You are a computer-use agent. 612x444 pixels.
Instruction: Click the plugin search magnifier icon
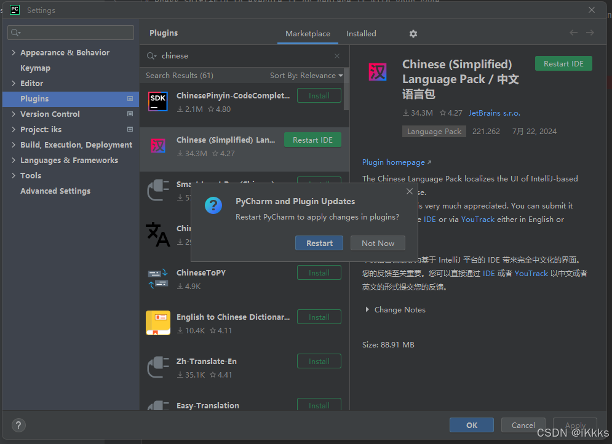pyautogui.click(x=151, y=56)
